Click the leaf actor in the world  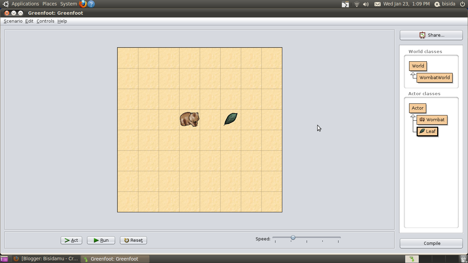pos(231,119)
